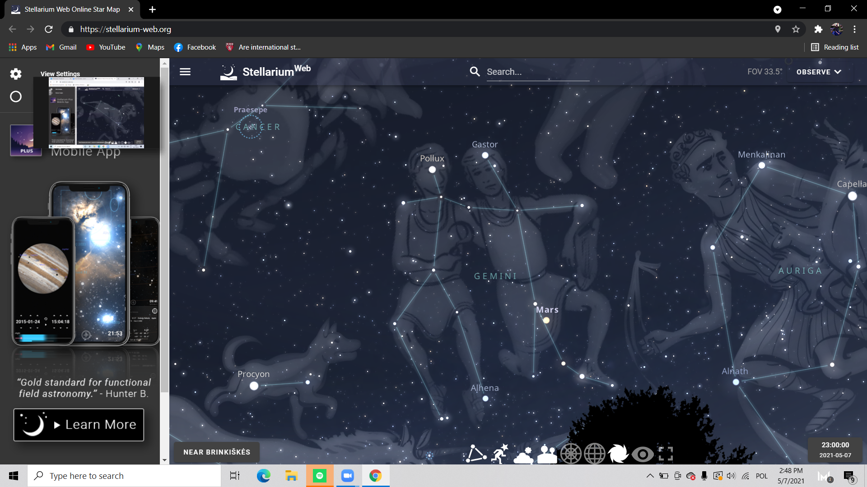Viewport: 867px width, 487px height.
Task: Open Spotify from the taskbar
Action: point(320,476)
